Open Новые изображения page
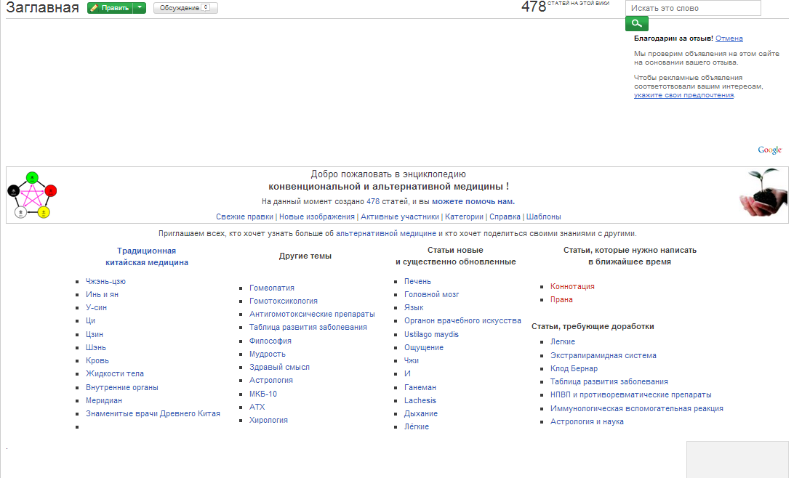The image size is (794, 478). coord(317,216)
